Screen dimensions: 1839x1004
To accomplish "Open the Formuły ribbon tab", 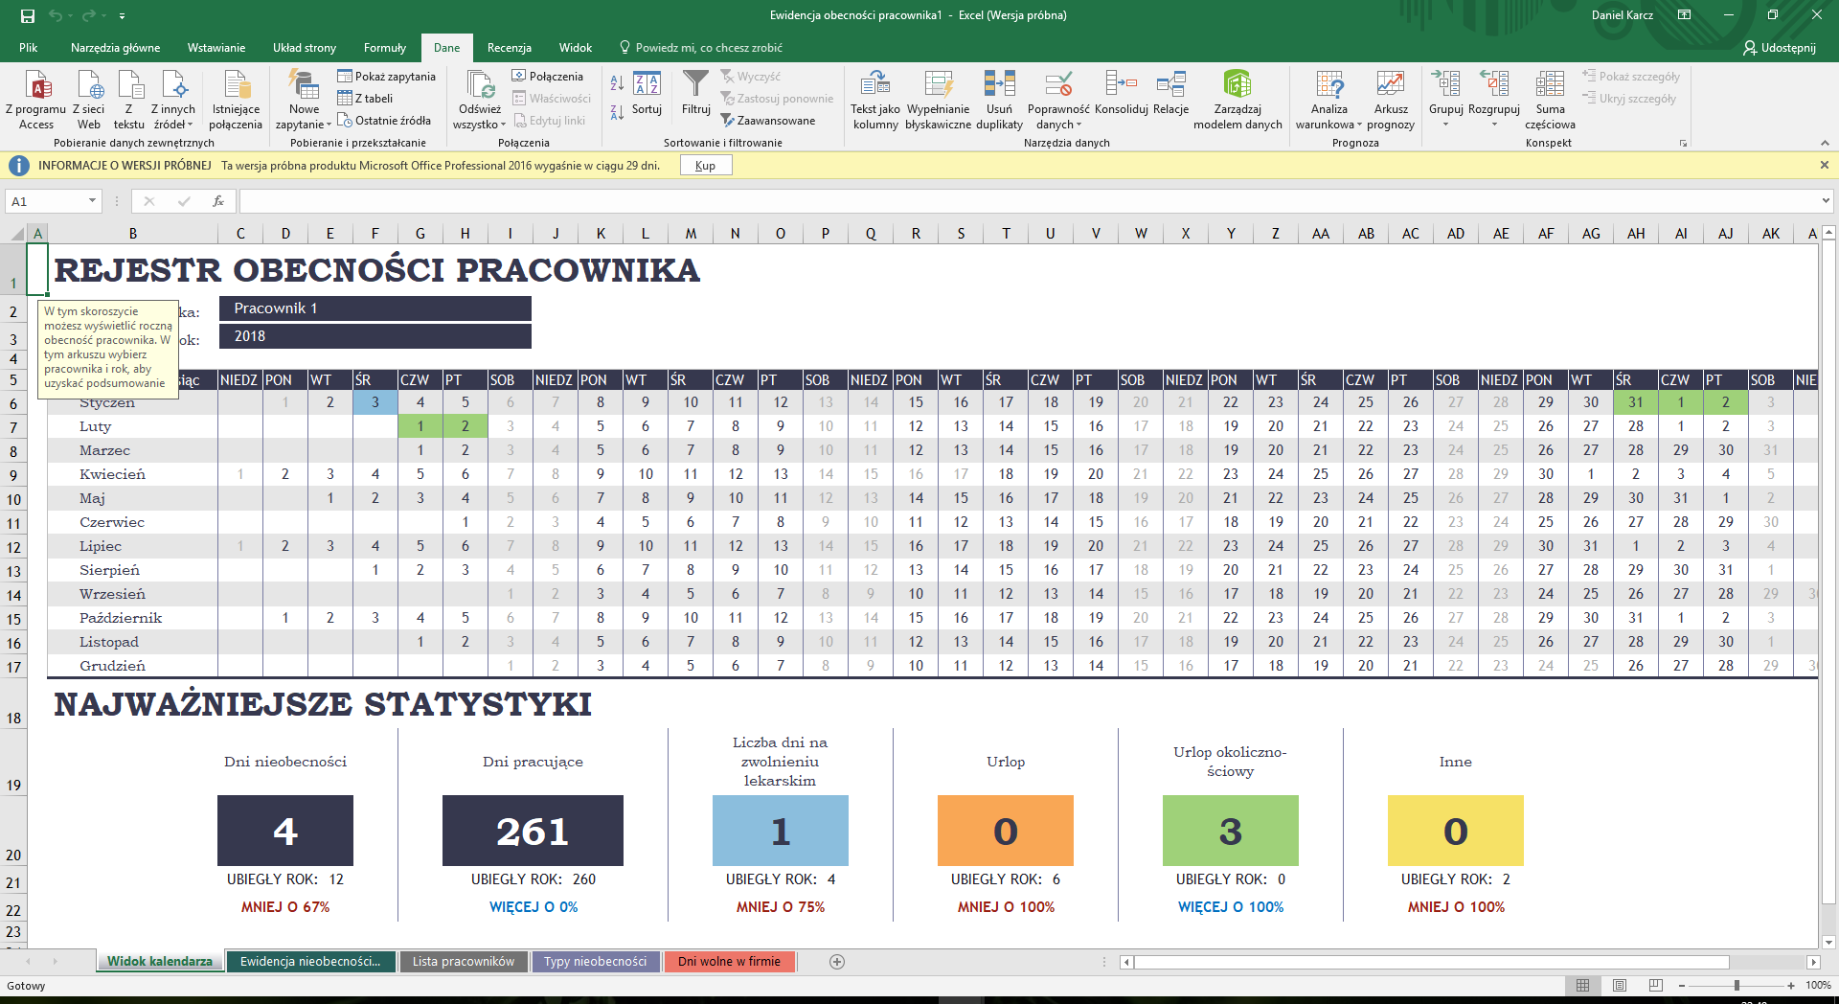I will pos(384,48).
